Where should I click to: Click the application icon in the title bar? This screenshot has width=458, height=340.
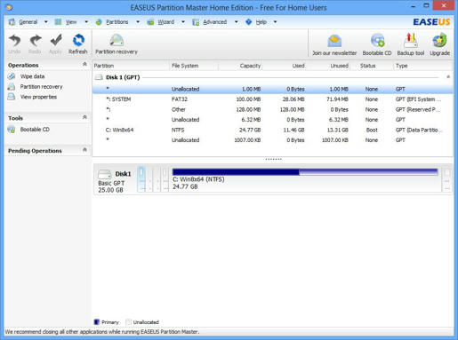pos(10,7)
